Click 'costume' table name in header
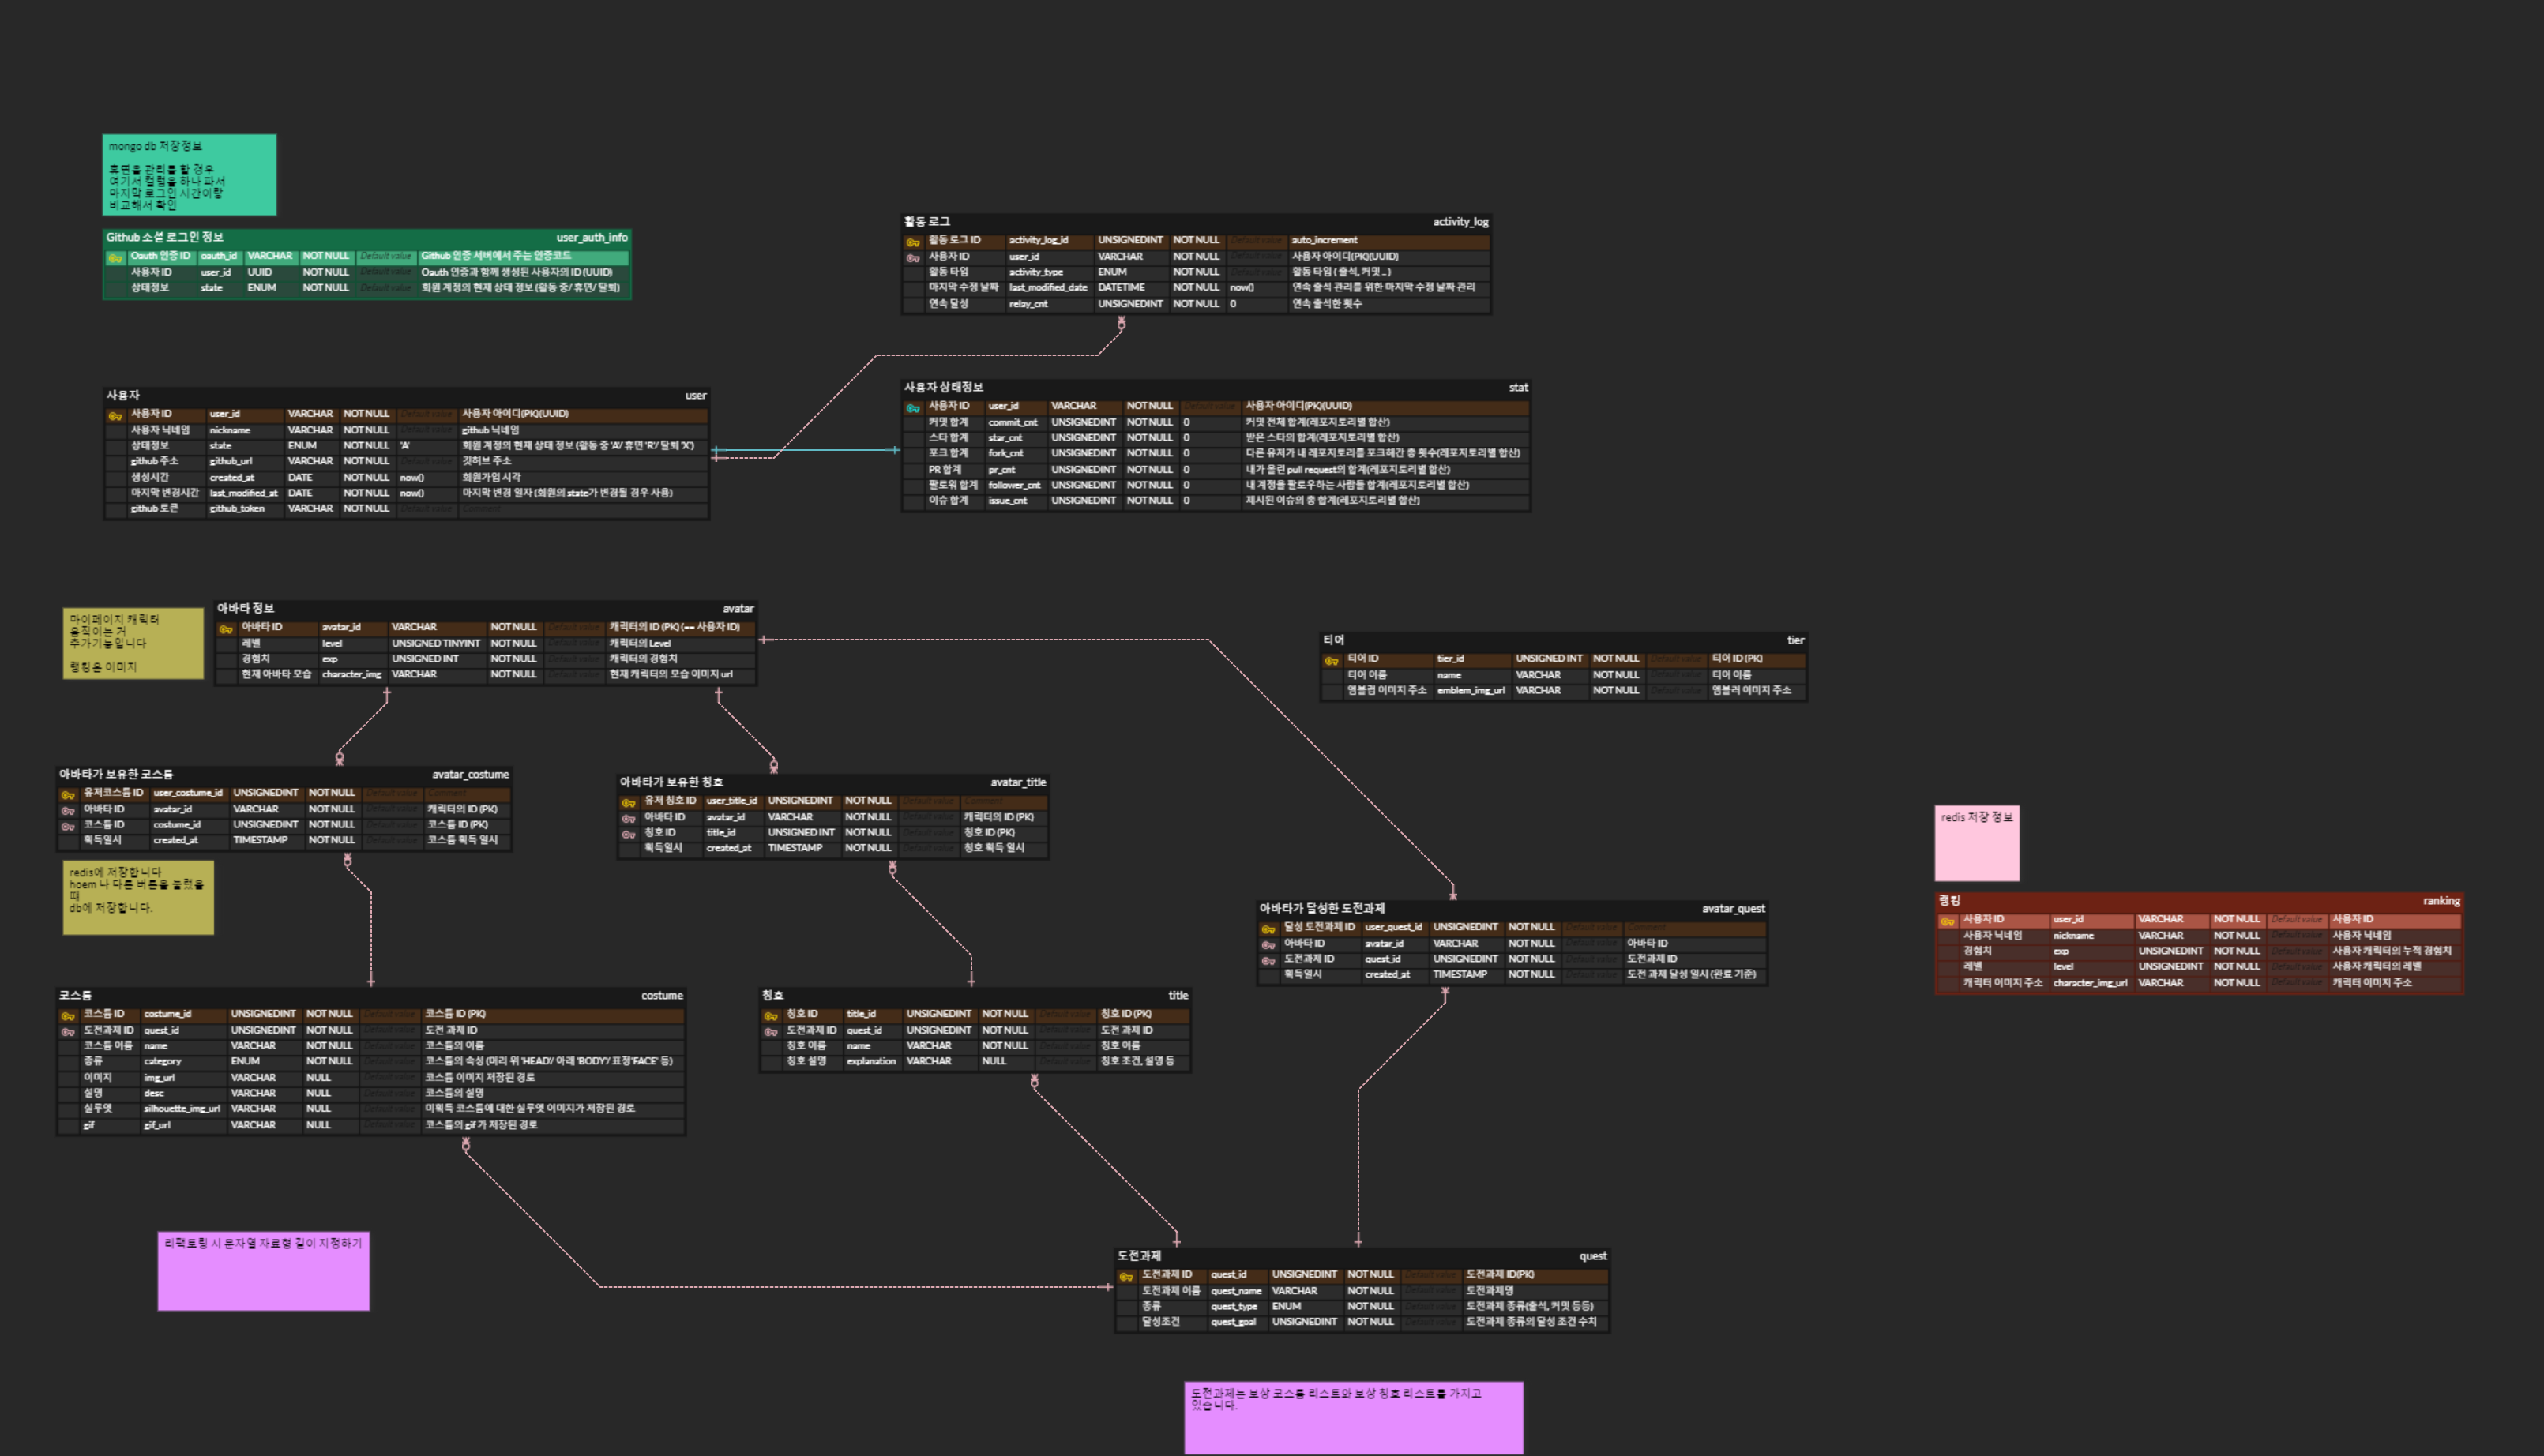 [x=661, y=996]
